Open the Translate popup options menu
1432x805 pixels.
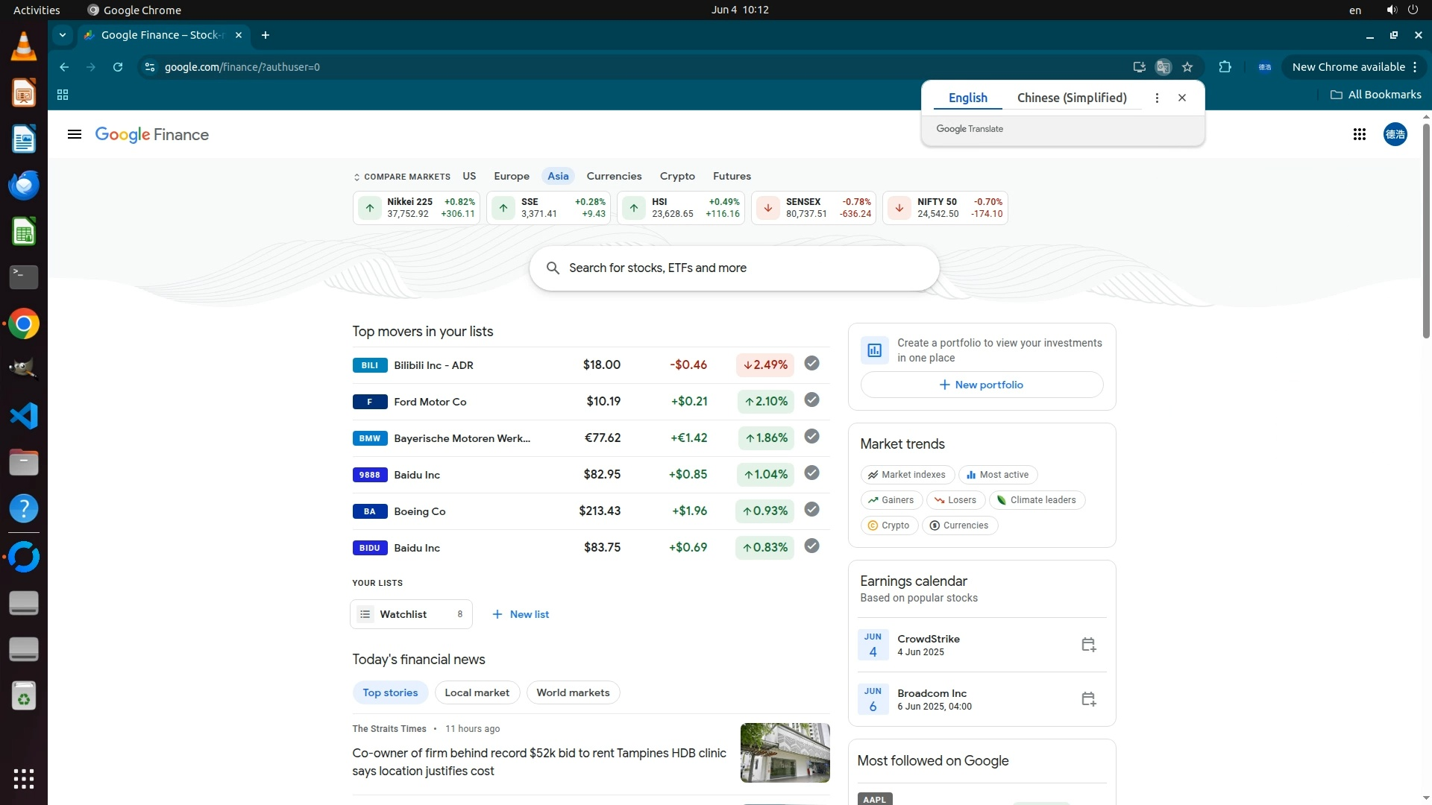[1157, 98]
